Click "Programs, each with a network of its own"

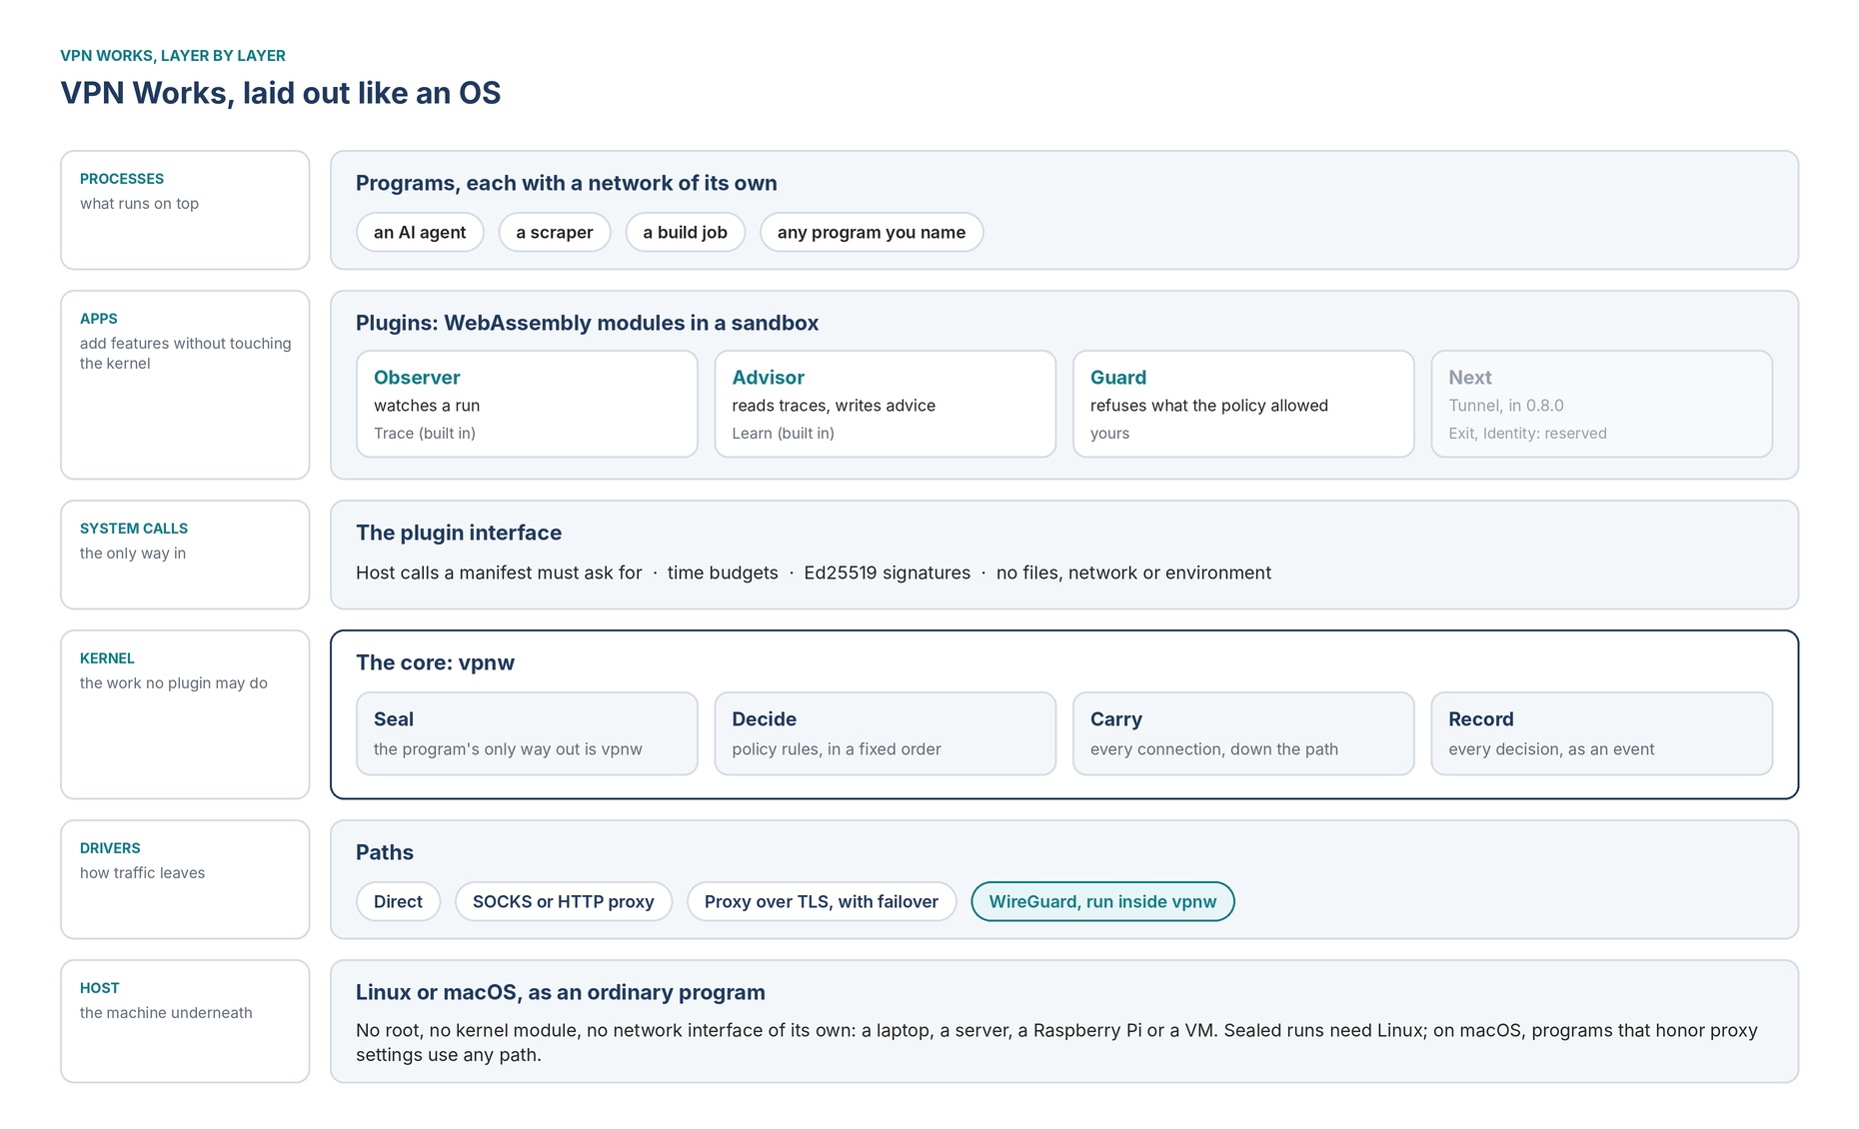tap(567, 183)
